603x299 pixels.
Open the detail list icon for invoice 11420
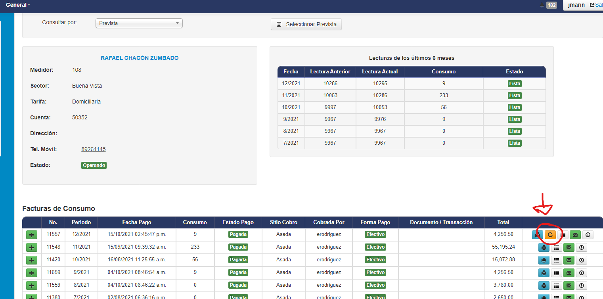click(557, 261)
